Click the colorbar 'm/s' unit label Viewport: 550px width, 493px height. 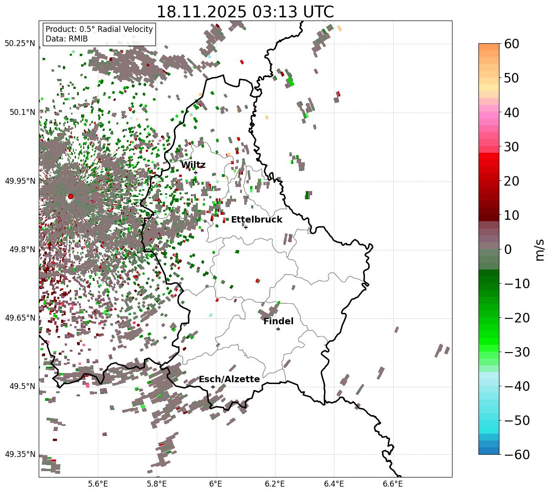[x=540, y=249]
